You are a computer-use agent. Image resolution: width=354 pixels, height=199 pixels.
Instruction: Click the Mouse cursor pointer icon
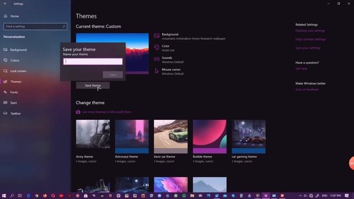point(157,71)
